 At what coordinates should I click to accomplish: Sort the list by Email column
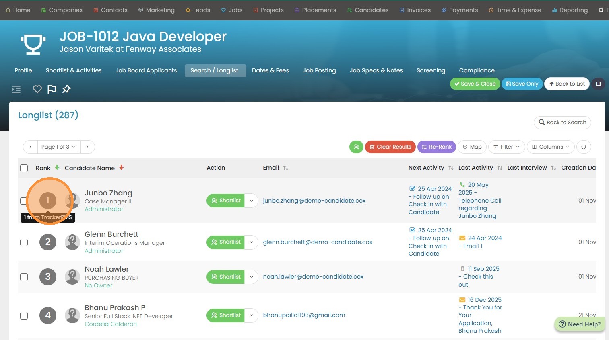(x=285, y=168)
